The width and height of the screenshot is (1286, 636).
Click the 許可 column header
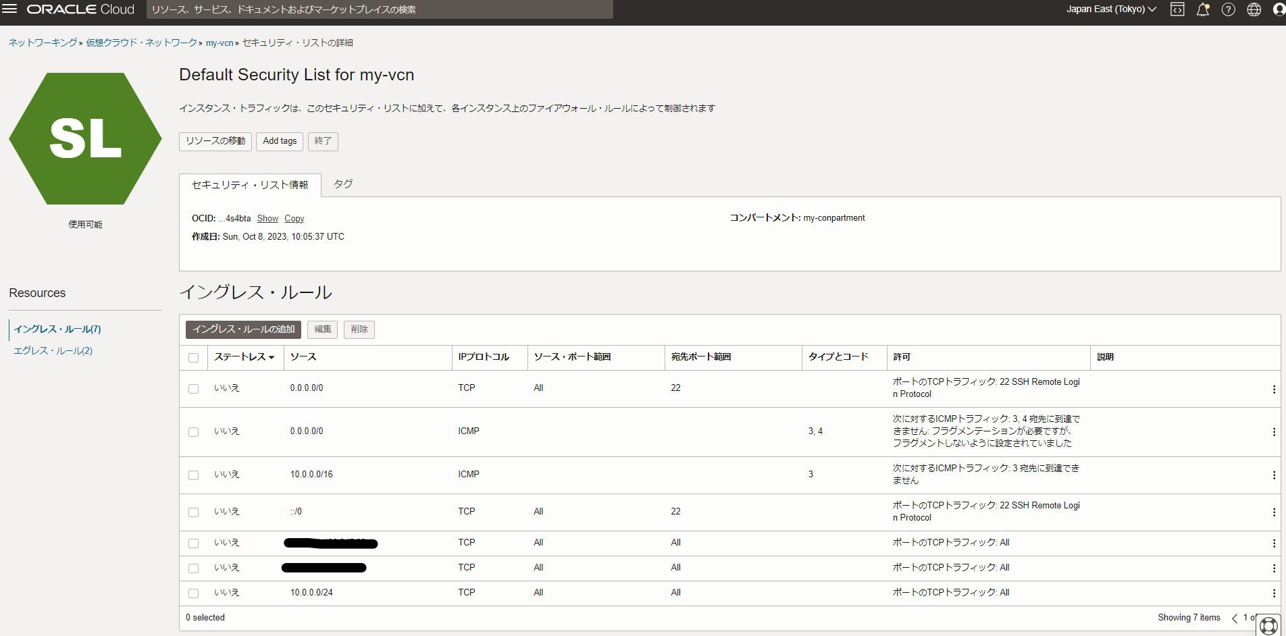902,357
